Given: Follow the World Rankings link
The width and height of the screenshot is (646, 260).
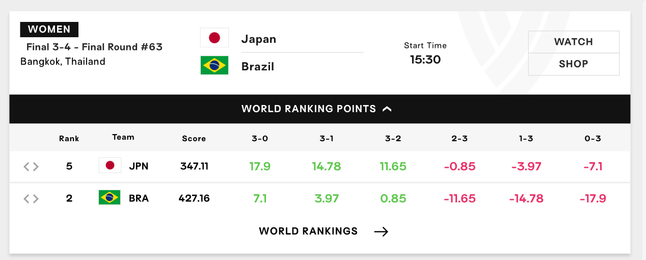Looking at the screenshot, I should [308, 231].
